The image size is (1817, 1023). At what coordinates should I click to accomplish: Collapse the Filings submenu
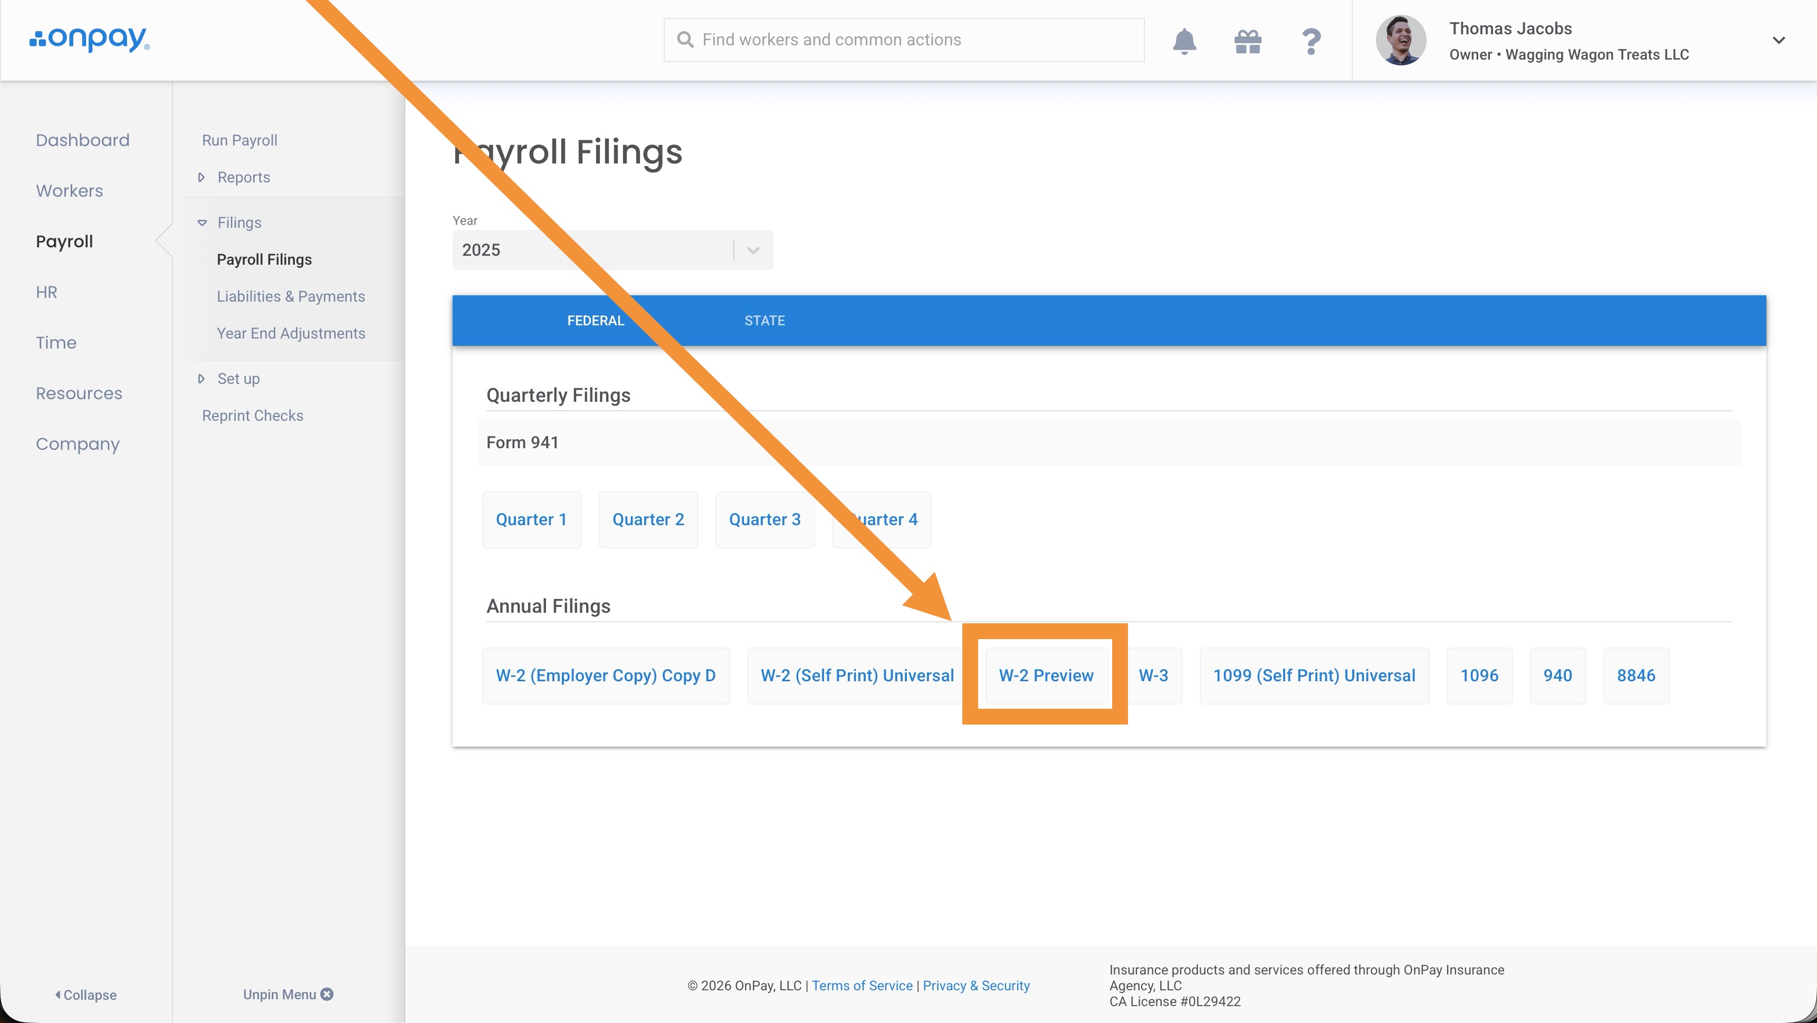pos(202,223)
